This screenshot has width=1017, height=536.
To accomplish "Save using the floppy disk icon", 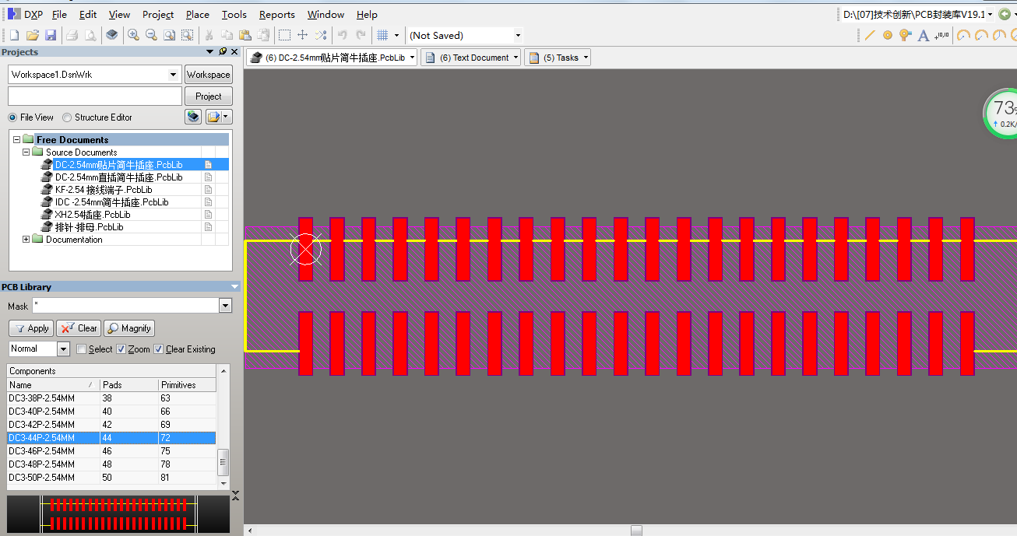I will (50, 35).
